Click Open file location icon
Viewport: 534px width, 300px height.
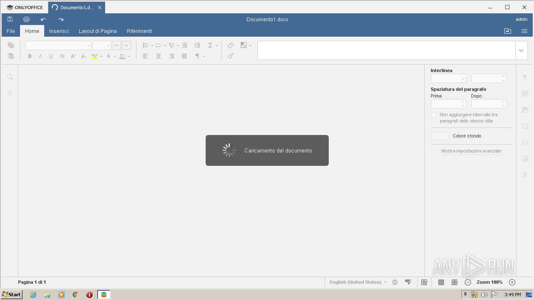tap(508, 31)
